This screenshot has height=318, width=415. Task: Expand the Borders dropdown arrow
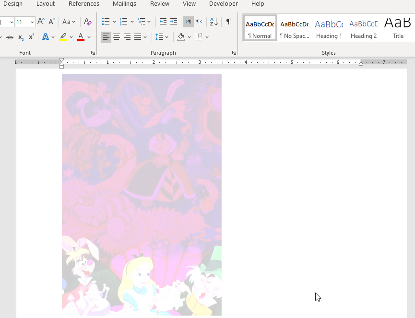pos(207,37)
